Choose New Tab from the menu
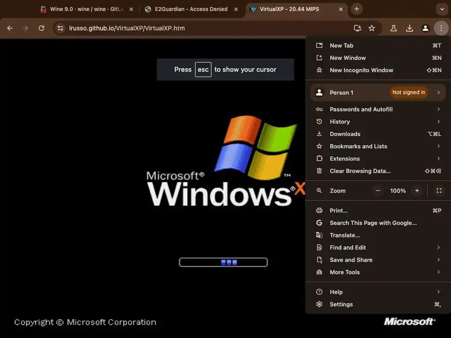 378,45
